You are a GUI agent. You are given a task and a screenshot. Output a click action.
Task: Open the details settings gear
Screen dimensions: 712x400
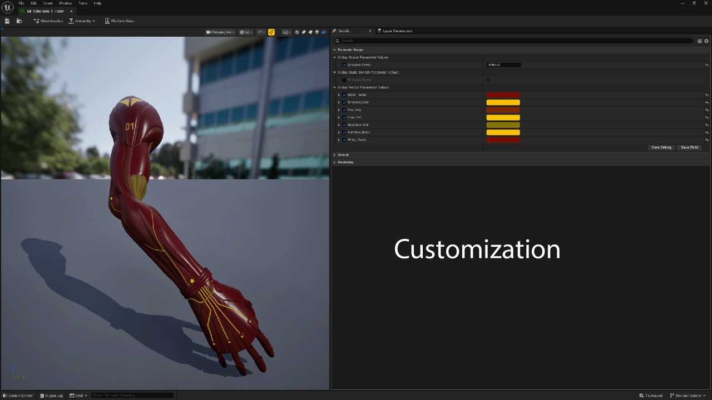[706, 41]
